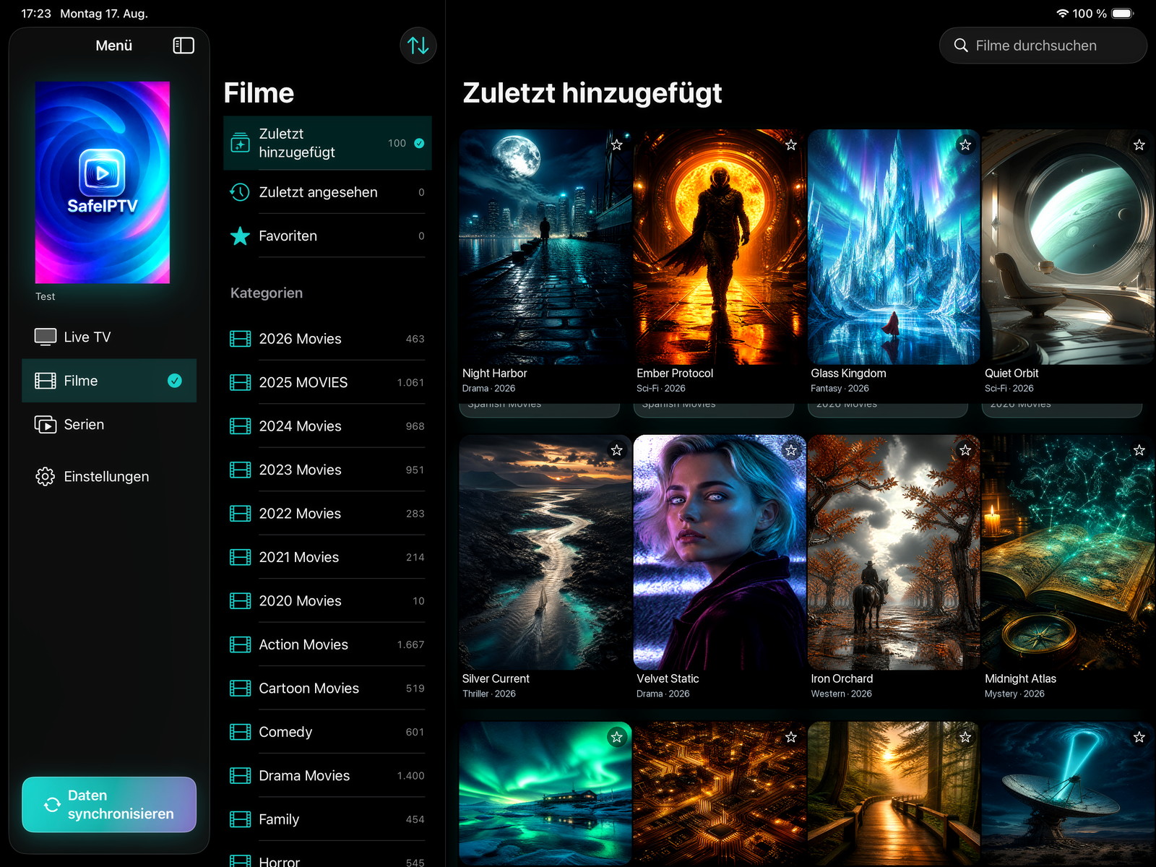
Task: Open the 2026 Movies category
Action: (x=327, y=339)
